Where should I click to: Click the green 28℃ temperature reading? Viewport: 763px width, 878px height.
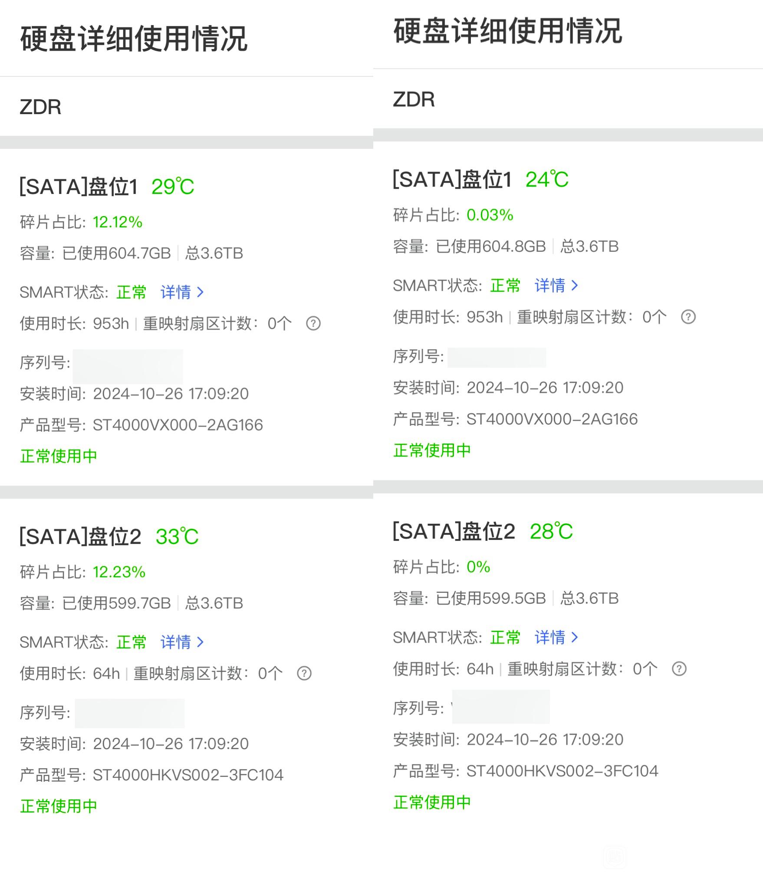(551, 531)
